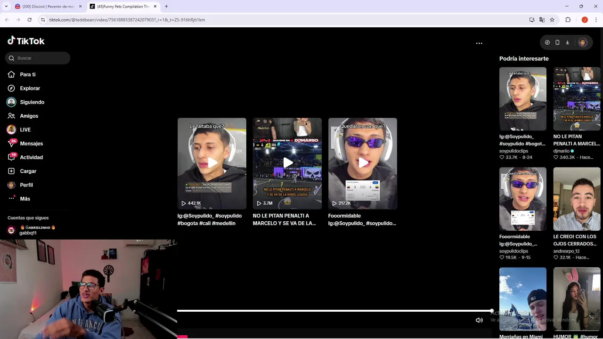The image size is (603, 339).
Task: Open followed account gabbq11
Action: (x=32, y=230)
